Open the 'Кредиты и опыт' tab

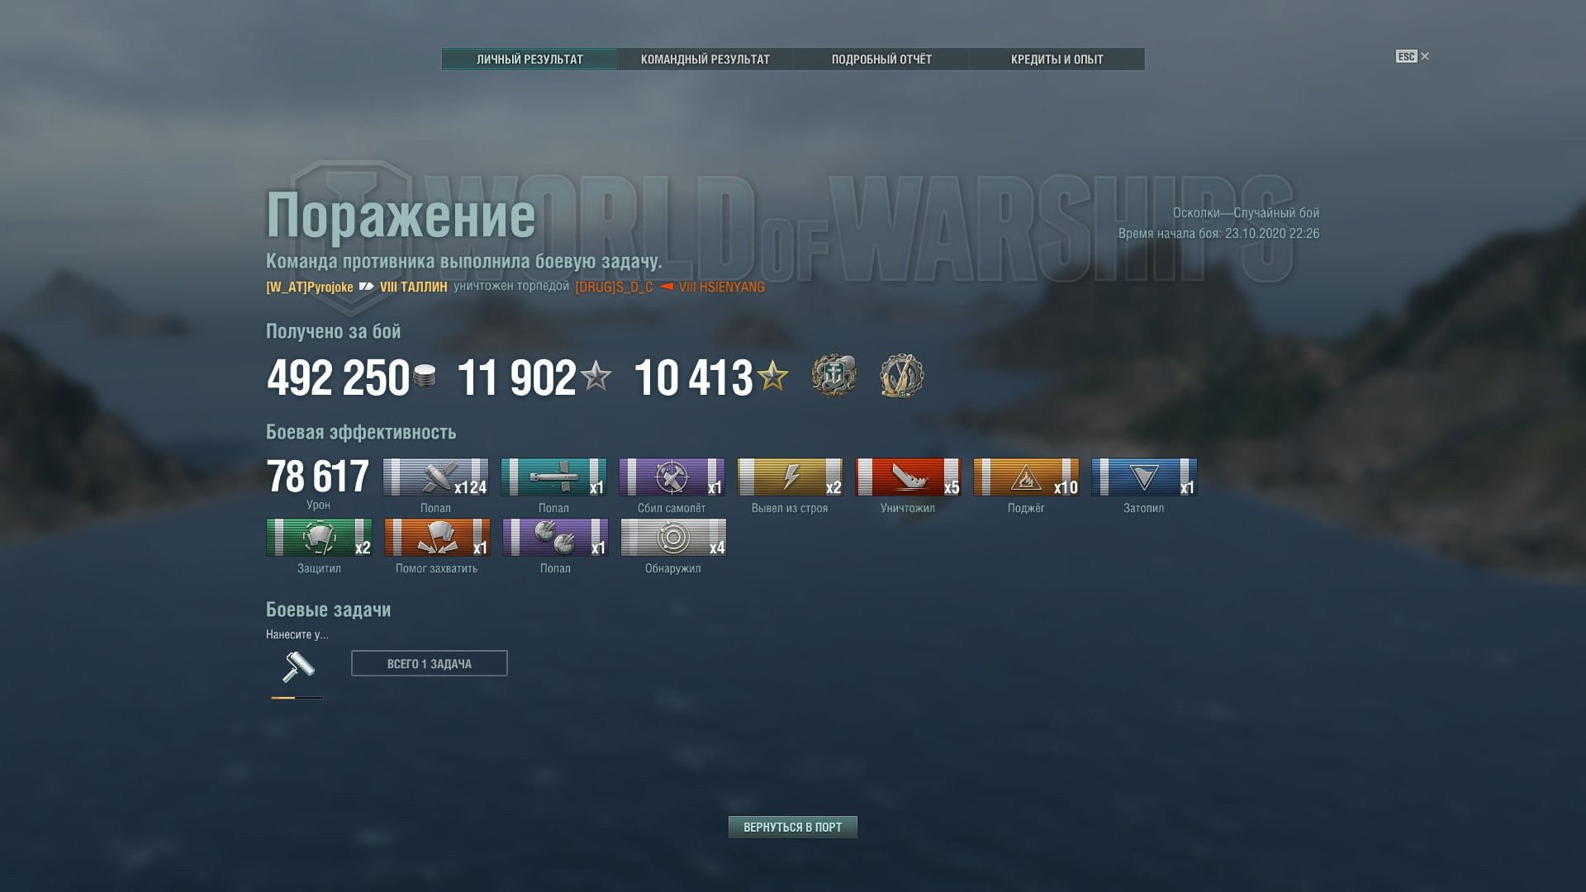[1057, 59]
